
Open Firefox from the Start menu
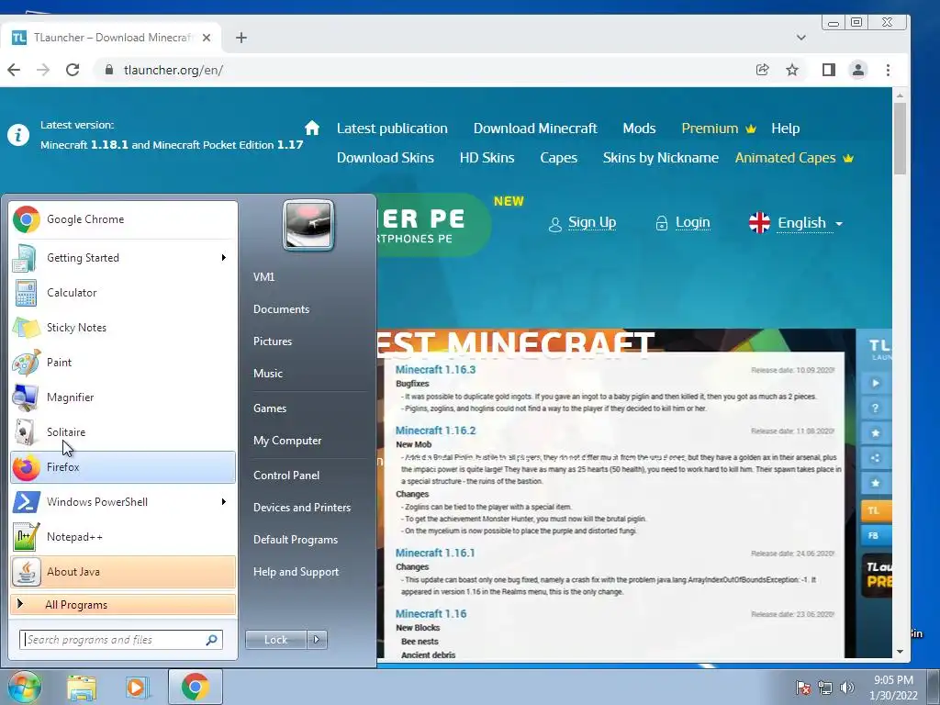[x=123, y=467]
